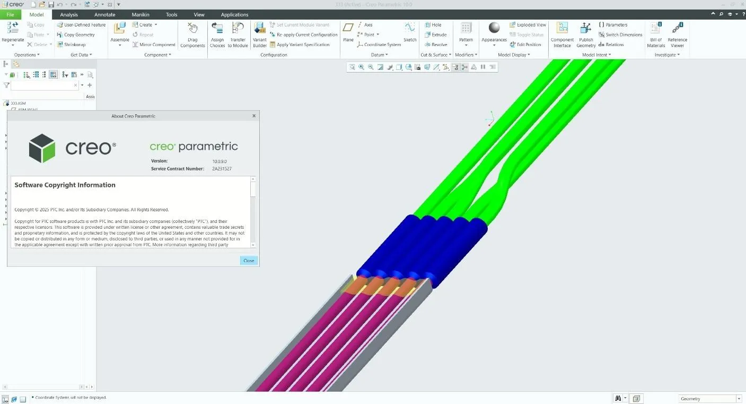Open the Regenerate dropdown arrow
The image size is (746, 404).
tap(12, 46)
